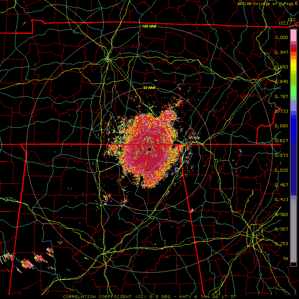
Task: Click the 17:37 timestamp in caption
Action: point(230,297)
